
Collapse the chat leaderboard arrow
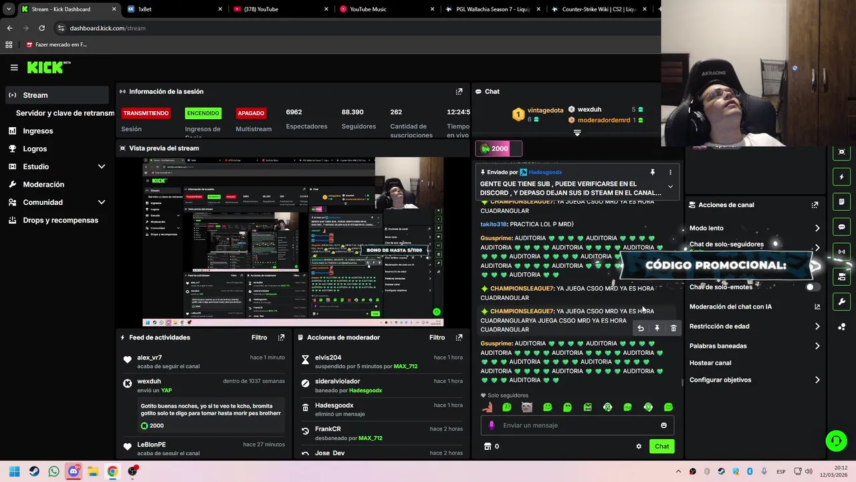point(577,133)
